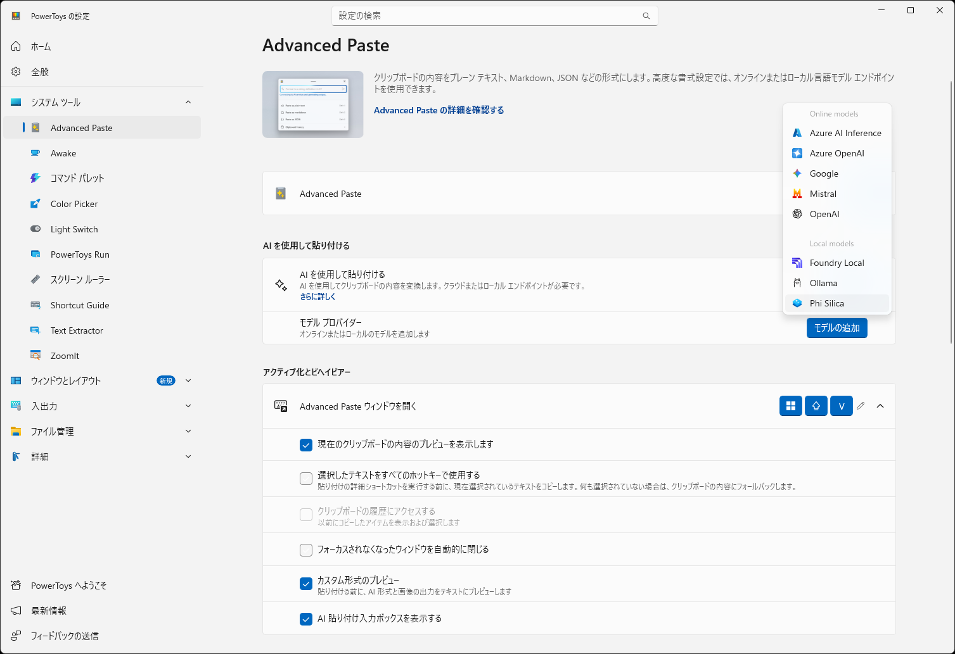Click the Windows key shortcut button
The width and height of the screenshot is (955, 654).
791,406
